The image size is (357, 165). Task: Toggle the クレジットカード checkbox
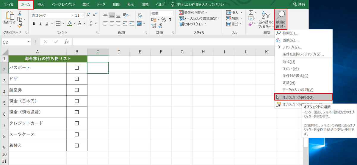[77, 123]
